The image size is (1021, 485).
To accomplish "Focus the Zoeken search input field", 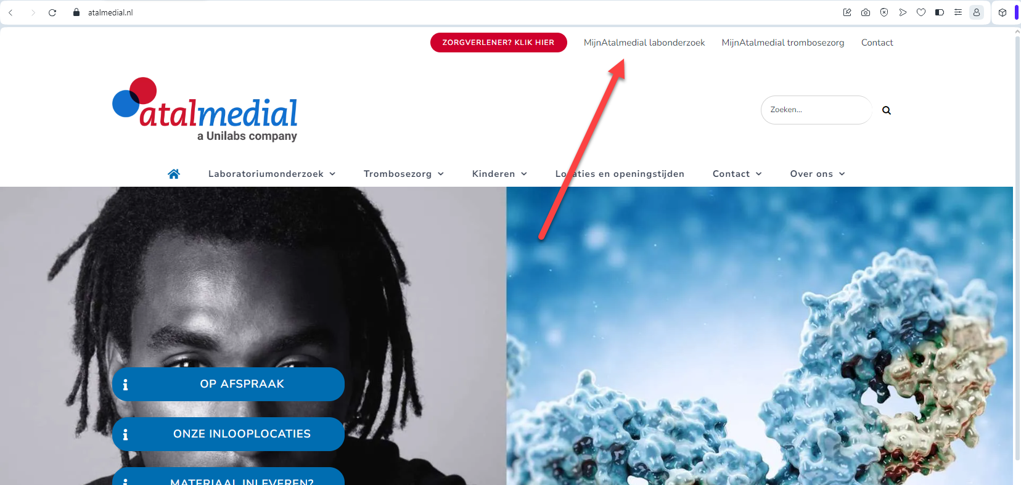I will [816, 110].
